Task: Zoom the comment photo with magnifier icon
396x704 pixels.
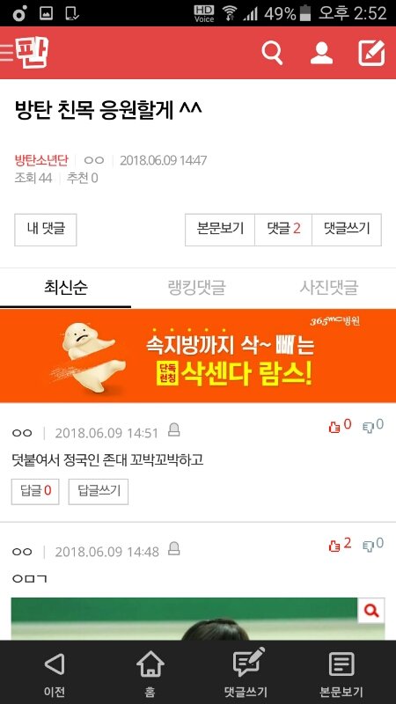Action: coord(371,611)
